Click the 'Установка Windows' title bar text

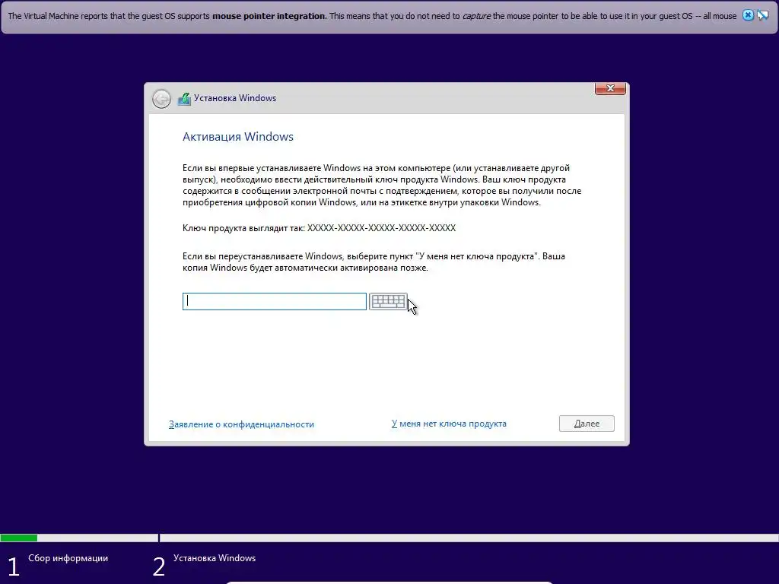pos(235,98)
